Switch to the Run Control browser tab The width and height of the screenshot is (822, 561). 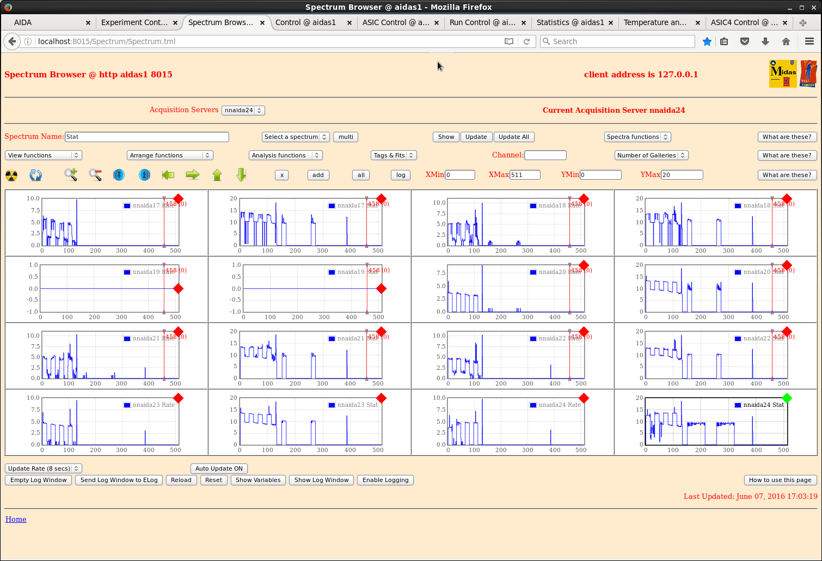point(482,22)
